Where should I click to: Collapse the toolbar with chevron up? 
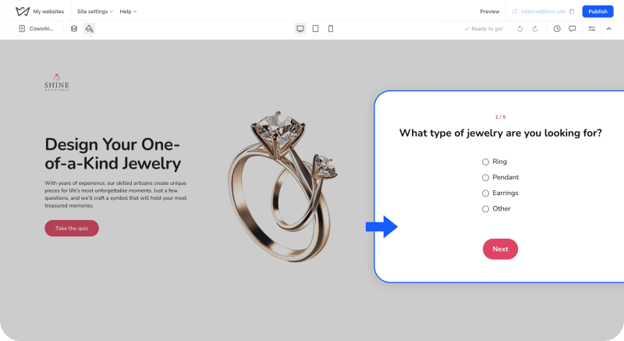609,29
